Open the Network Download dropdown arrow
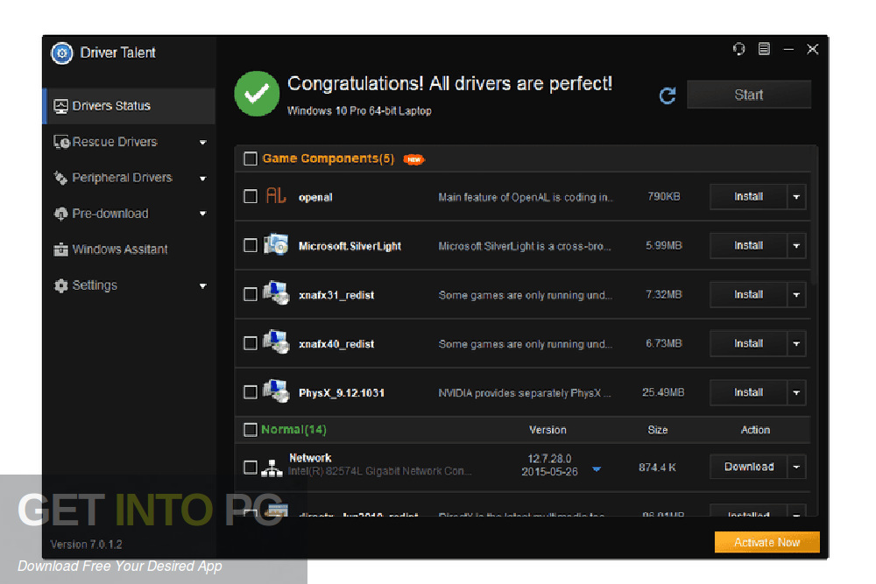 tap(796, 467)
